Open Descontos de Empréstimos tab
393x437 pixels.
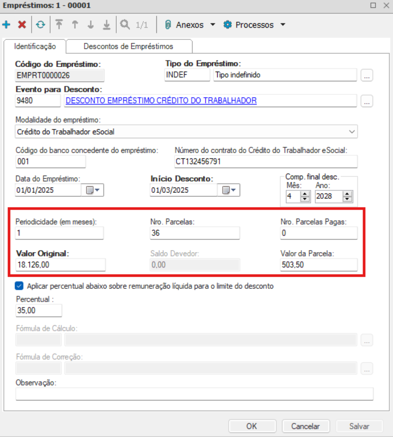pos(129,46)
